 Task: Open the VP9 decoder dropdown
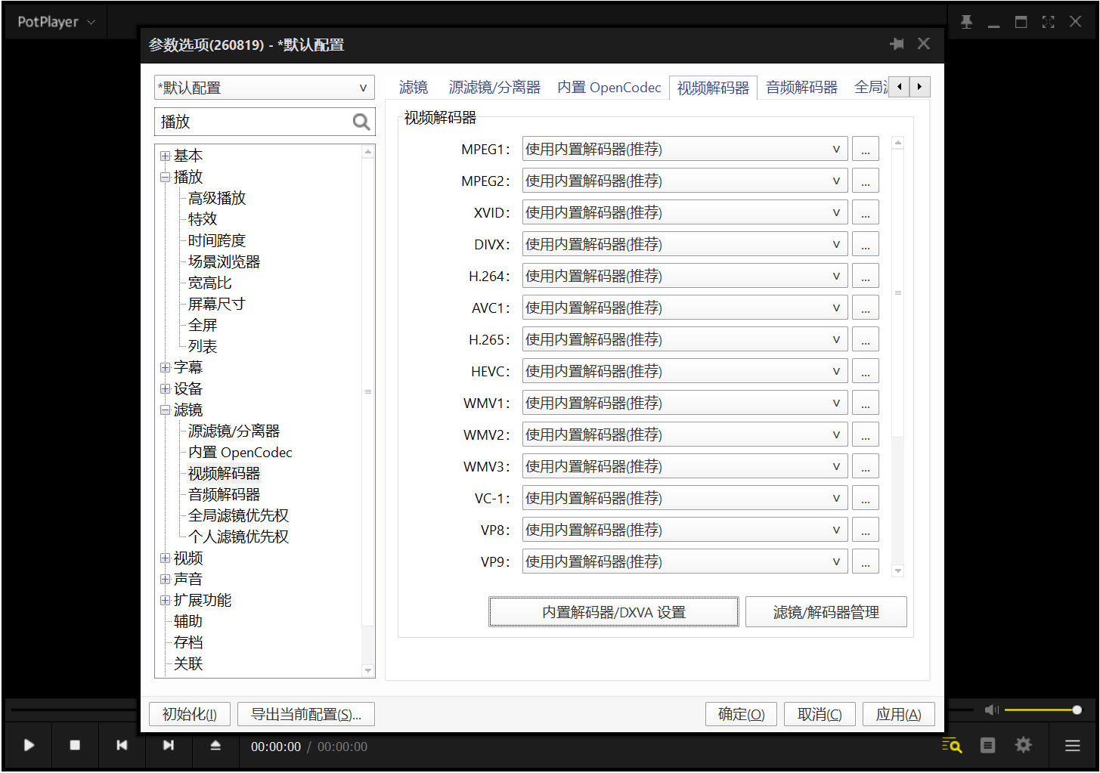[685, 562]
